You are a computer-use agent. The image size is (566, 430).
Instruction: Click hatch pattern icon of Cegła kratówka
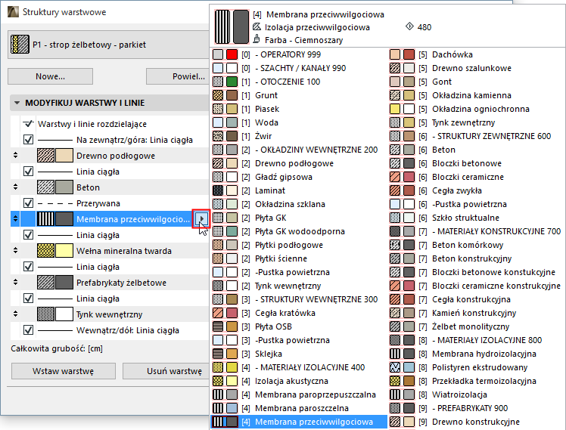click(x=218, y=313)
